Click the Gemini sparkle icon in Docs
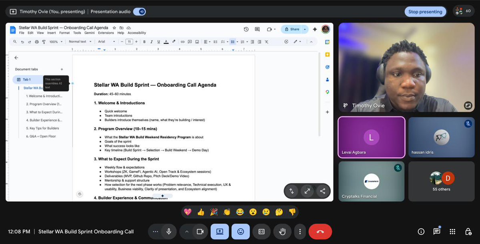 click(x=315, y=29)
